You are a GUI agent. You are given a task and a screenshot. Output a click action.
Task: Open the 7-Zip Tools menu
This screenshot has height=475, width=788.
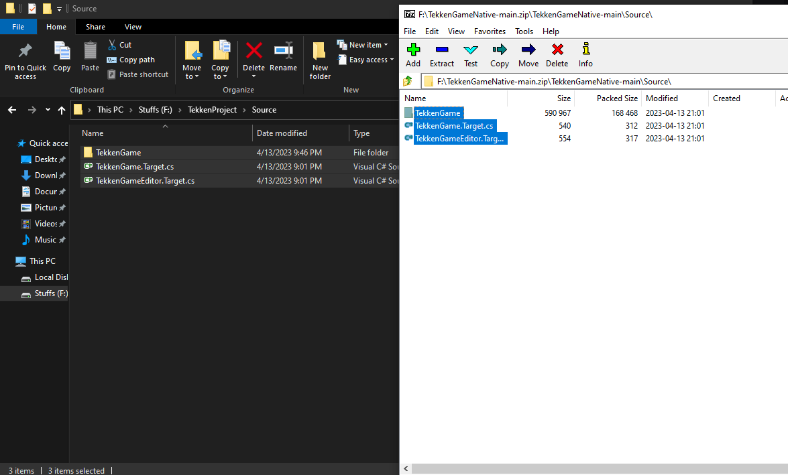point(524,31)
